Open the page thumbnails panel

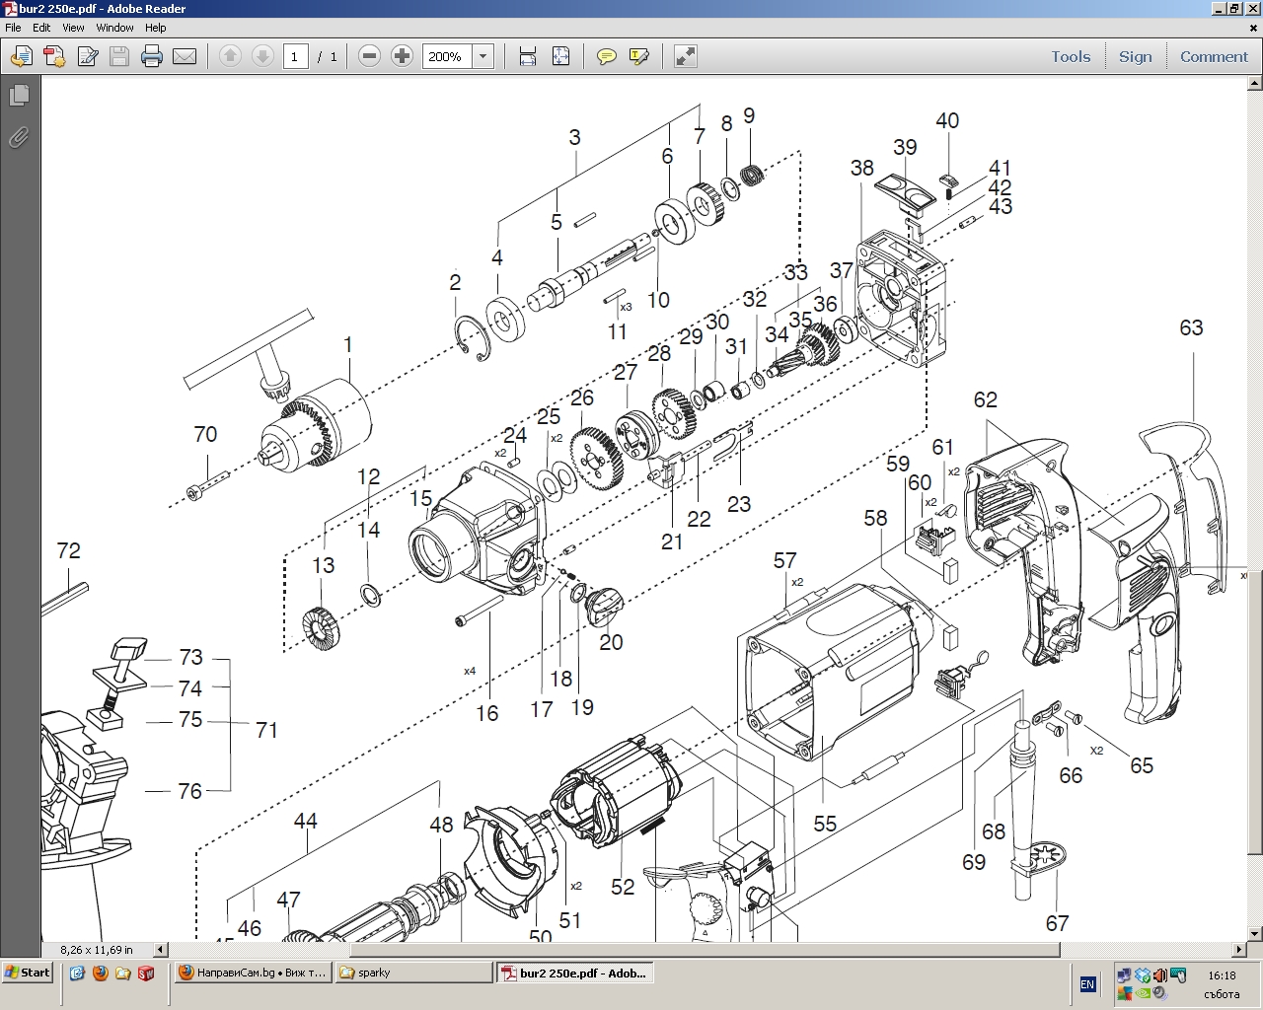[x=19, y=96]
